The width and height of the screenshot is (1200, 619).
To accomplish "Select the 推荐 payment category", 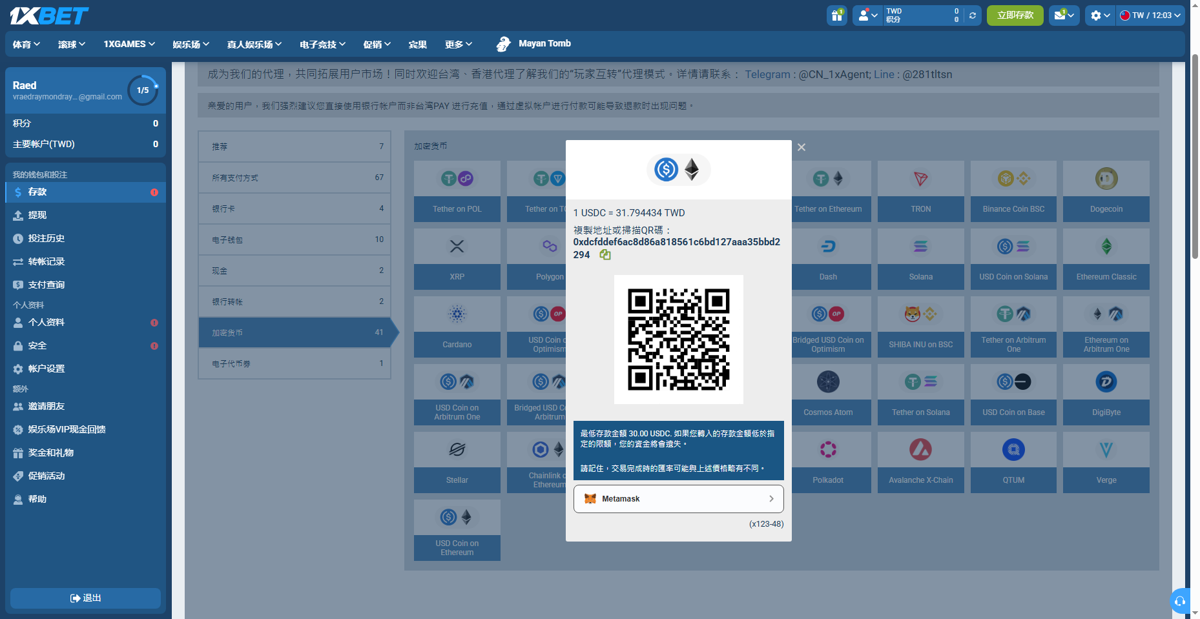I will [295, 147].
